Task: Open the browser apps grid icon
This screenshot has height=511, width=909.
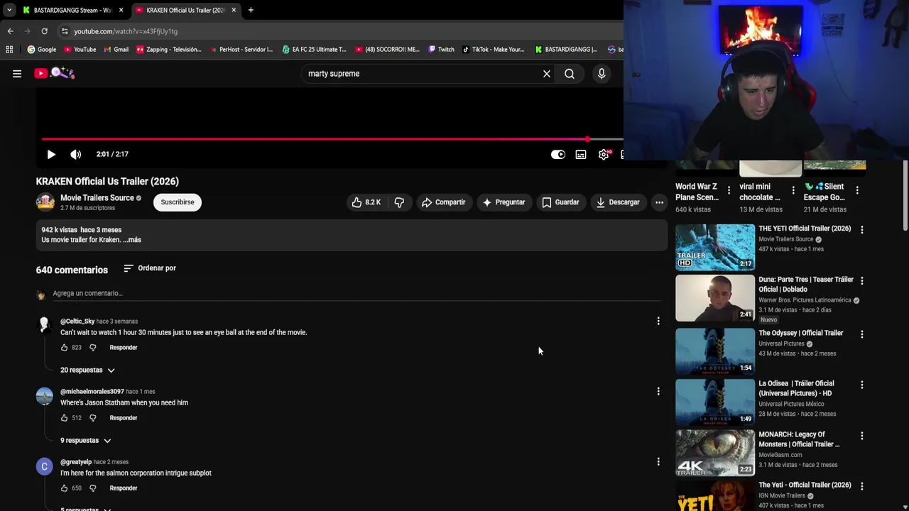Action: [9, 50]
